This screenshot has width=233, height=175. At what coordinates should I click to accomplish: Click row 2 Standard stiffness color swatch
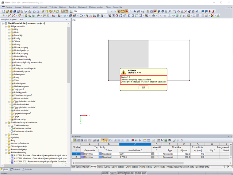[100, 157]
